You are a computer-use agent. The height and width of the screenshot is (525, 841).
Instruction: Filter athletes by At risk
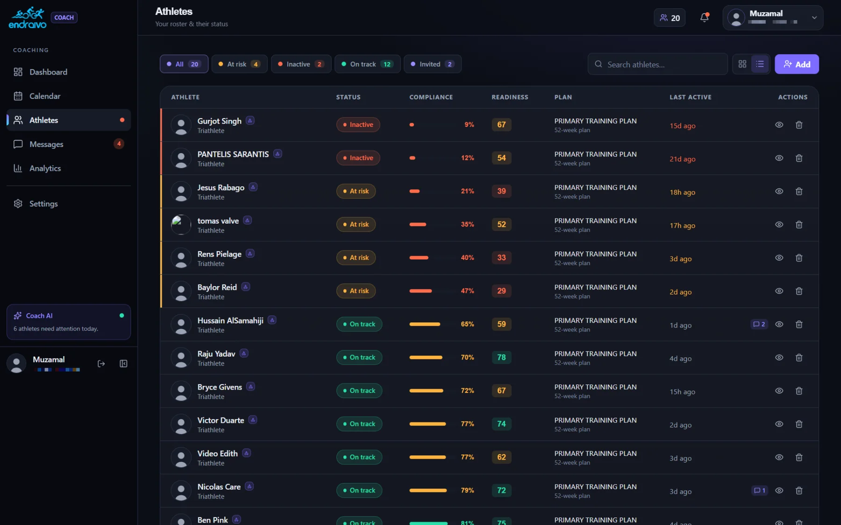pos(239,64)
